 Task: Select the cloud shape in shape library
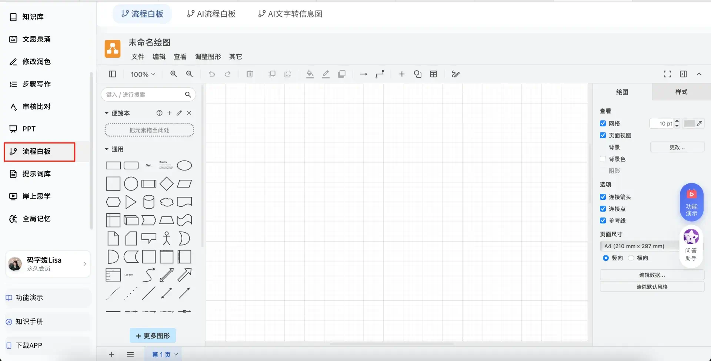[x=166, y=202]
